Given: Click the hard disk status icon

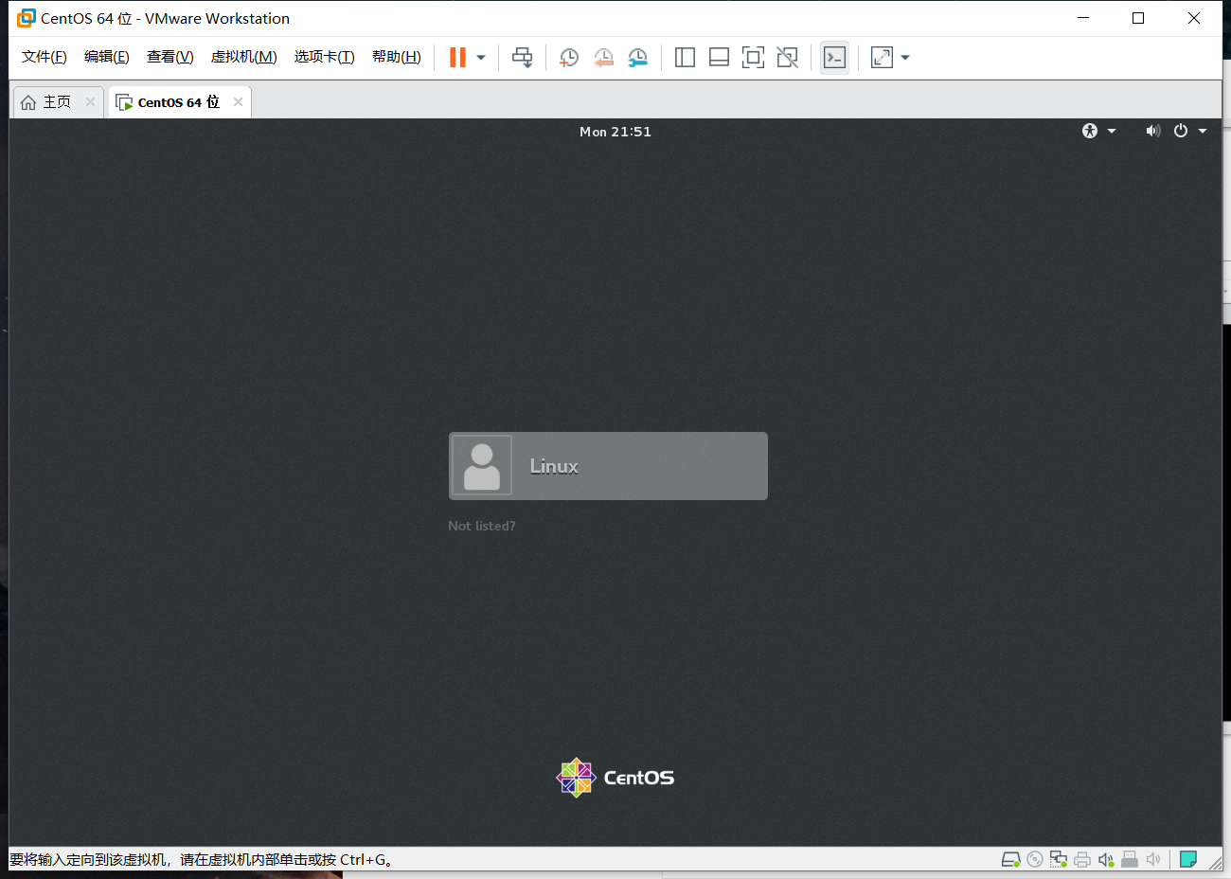Looking at the screenshot, I should 1010,859.
